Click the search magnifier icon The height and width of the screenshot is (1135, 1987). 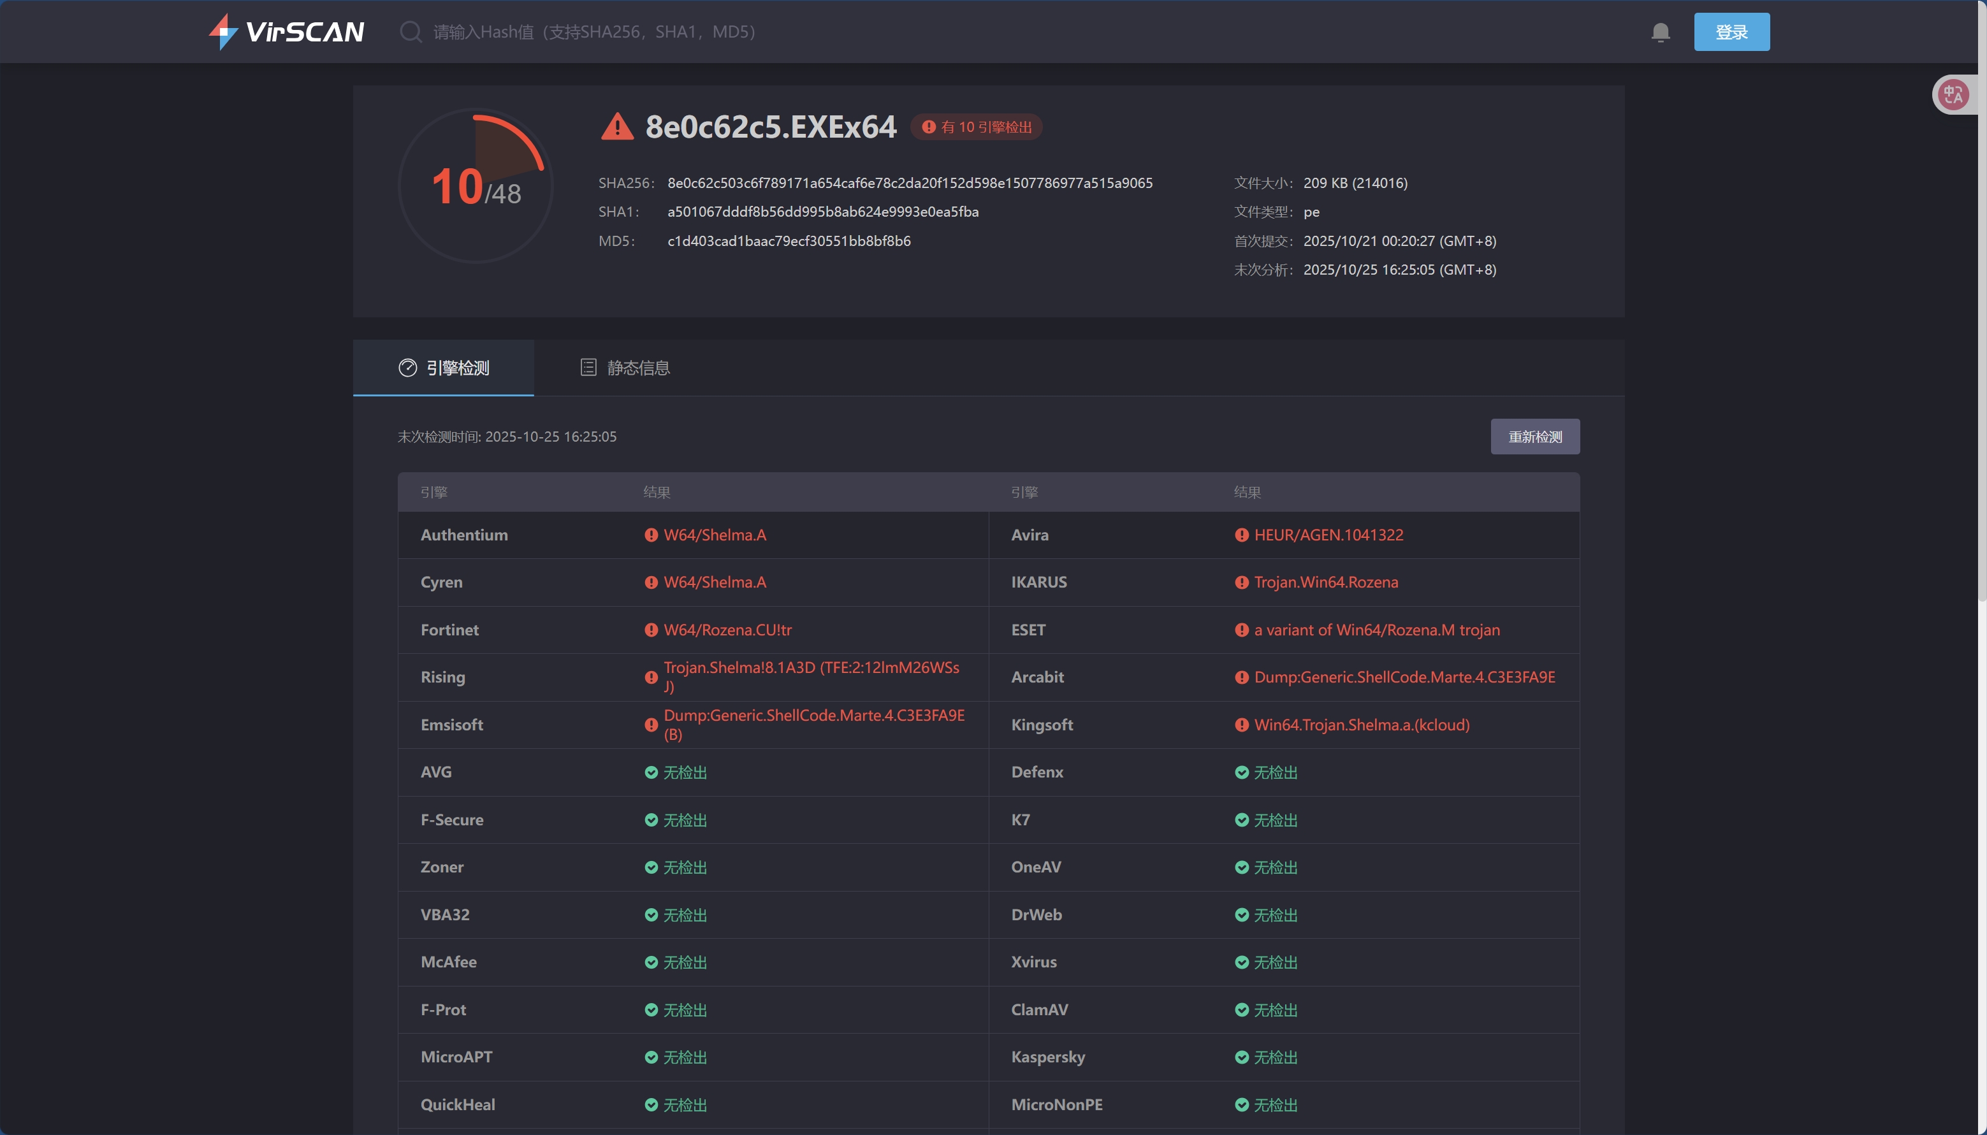410,32
